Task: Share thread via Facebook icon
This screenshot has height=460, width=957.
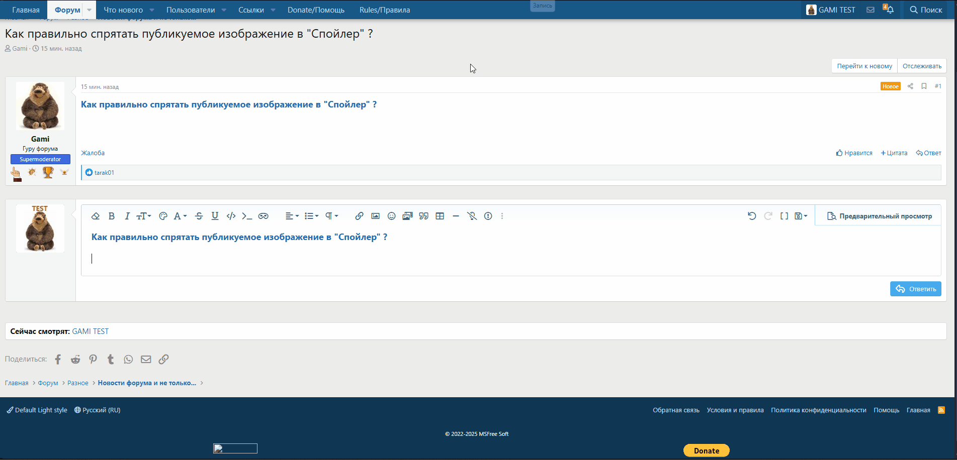Action: click(x=58, y=359)
